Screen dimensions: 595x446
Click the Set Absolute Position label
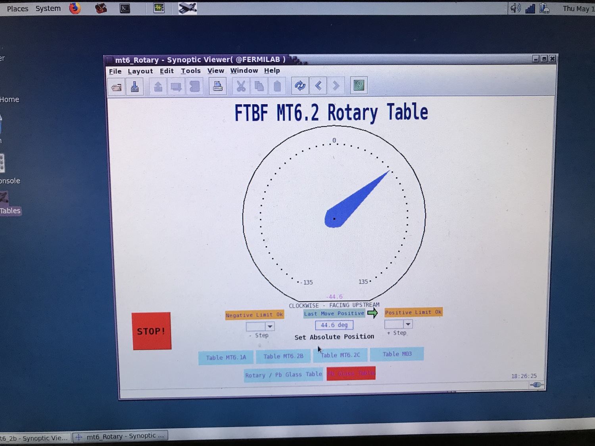(334, 337)
